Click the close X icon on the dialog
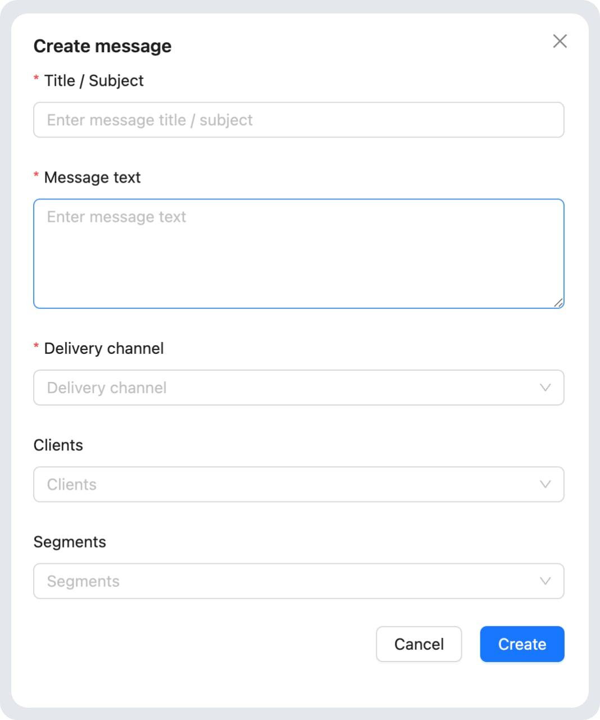 (560, 41)
